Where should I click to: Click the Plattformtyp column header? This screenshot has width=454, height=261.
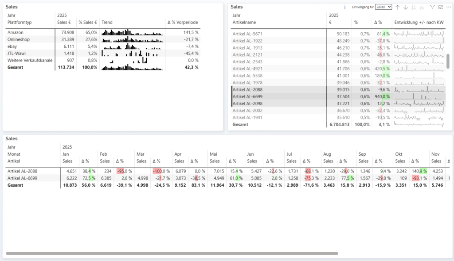pos(20,22)
